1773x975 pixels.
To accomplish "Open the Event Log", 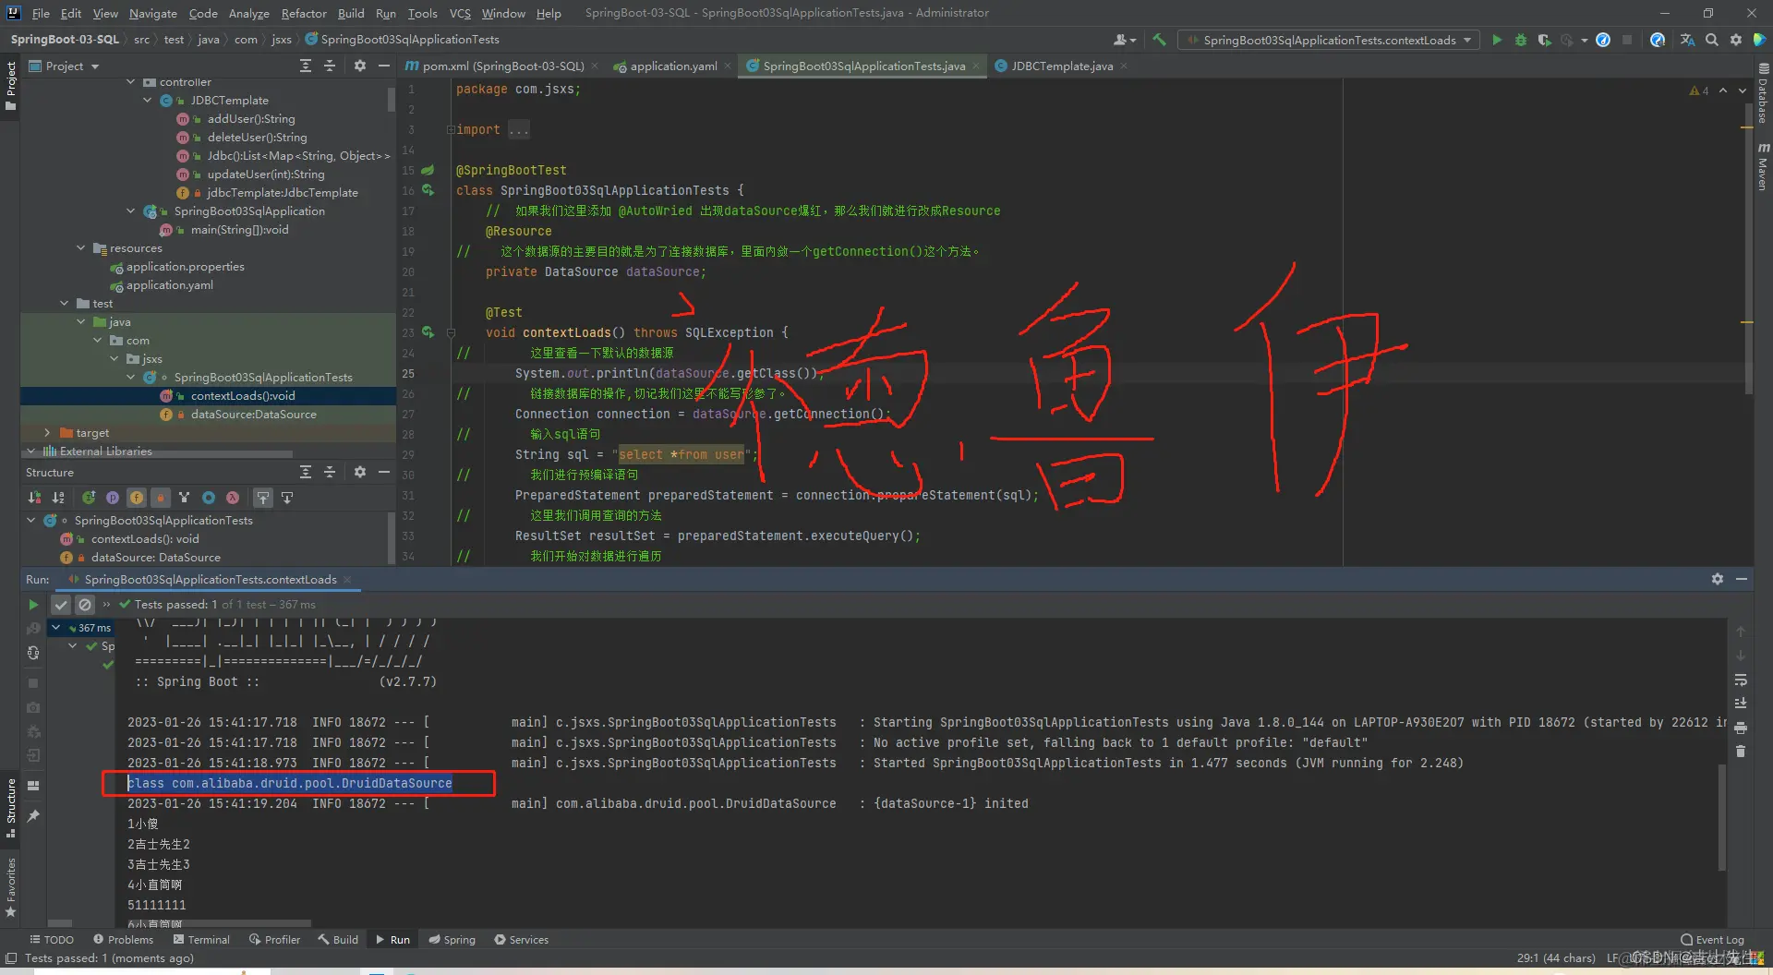I will coord(1712,940).
